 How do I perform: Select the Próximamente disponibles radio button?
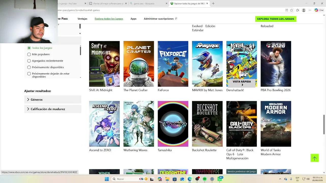point(29,67)
